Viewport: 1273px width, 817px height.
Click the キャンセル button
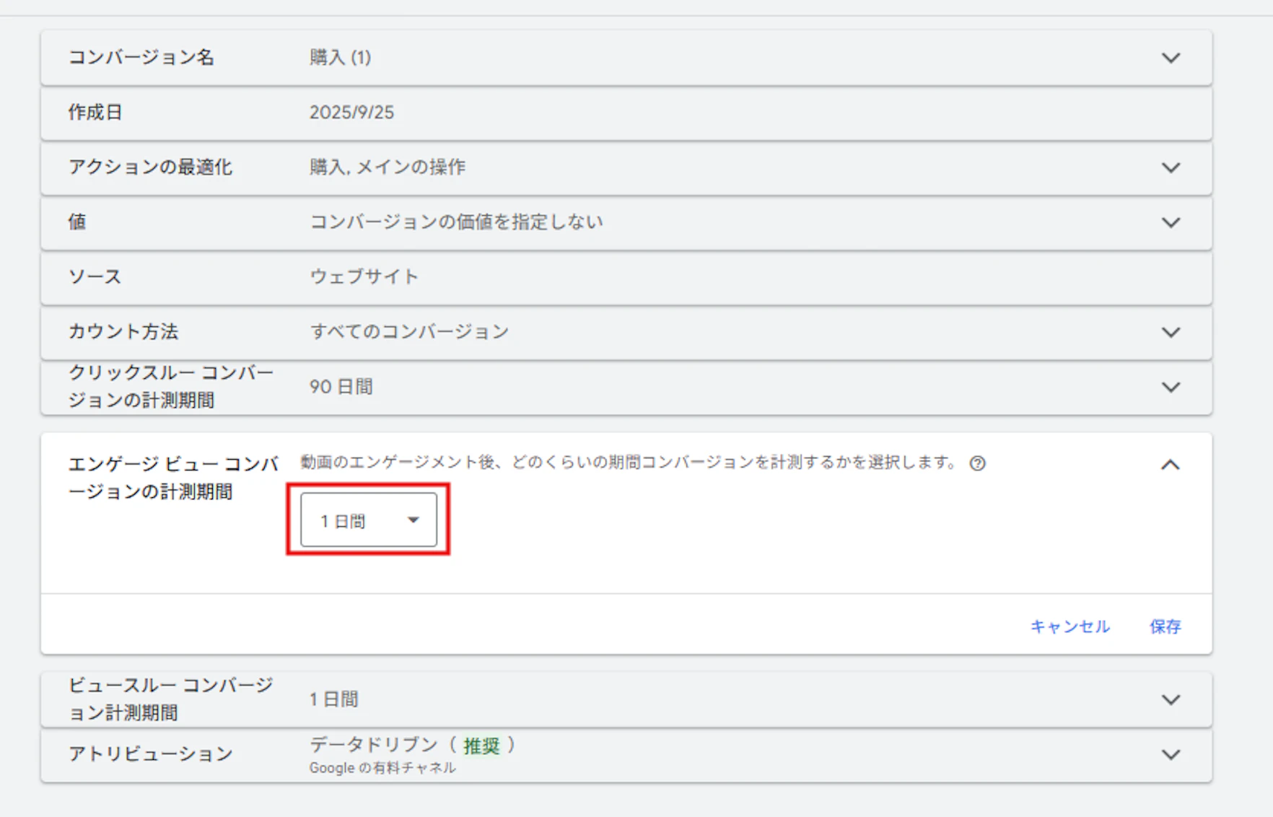coord(1069,626)
